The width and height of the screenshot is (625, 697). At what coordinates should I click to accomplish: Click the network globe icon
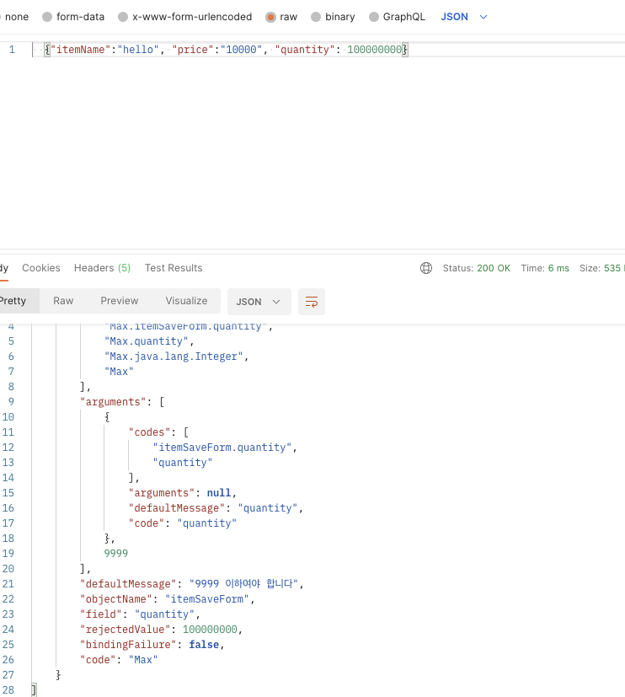pyautogui.click(x=426, y=268)
